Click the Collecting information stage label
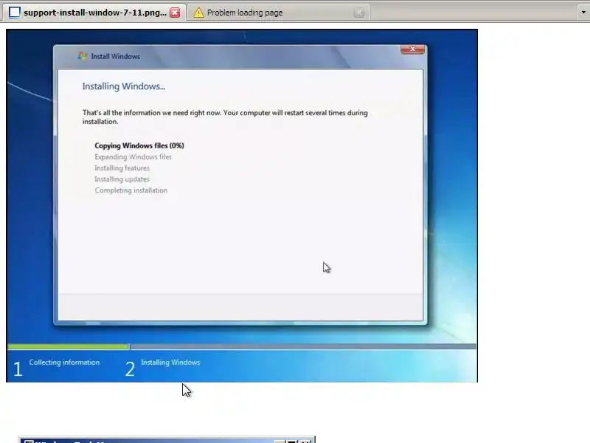This screenshot has height=443, width=590. (x=64, y=363)
